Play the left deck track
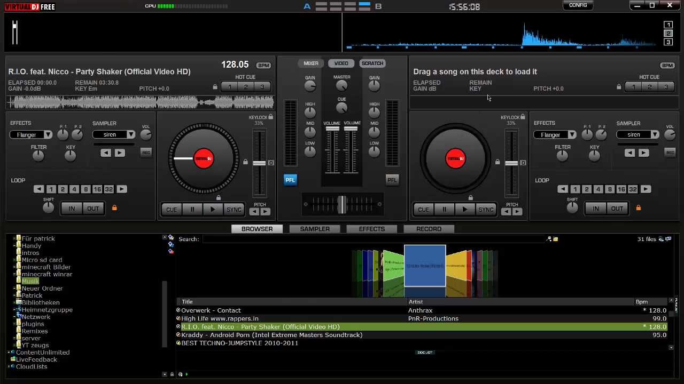684x384 pixels. tap(213, 210)
